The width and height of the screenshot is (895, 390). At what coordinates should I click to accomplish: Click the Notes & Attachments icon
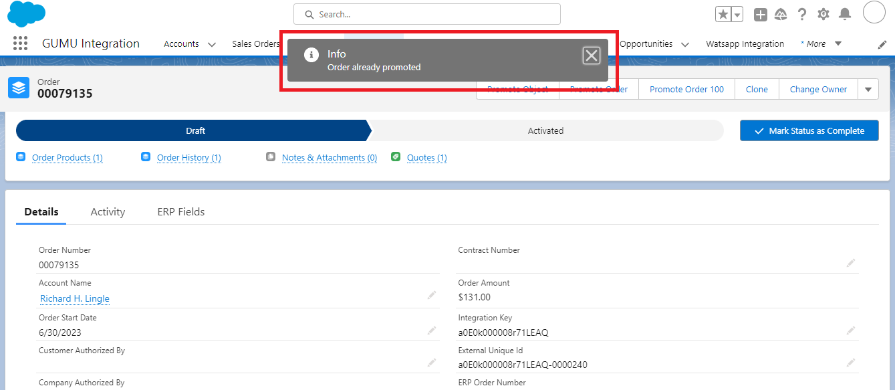(271, 157)
